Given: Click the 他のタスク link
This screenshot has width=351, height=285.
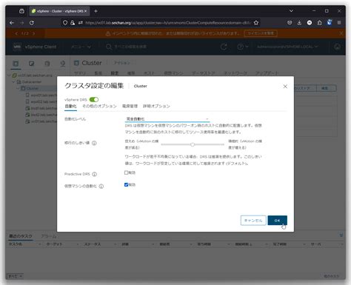Looking at the screenshot, I should coord(332,276).
